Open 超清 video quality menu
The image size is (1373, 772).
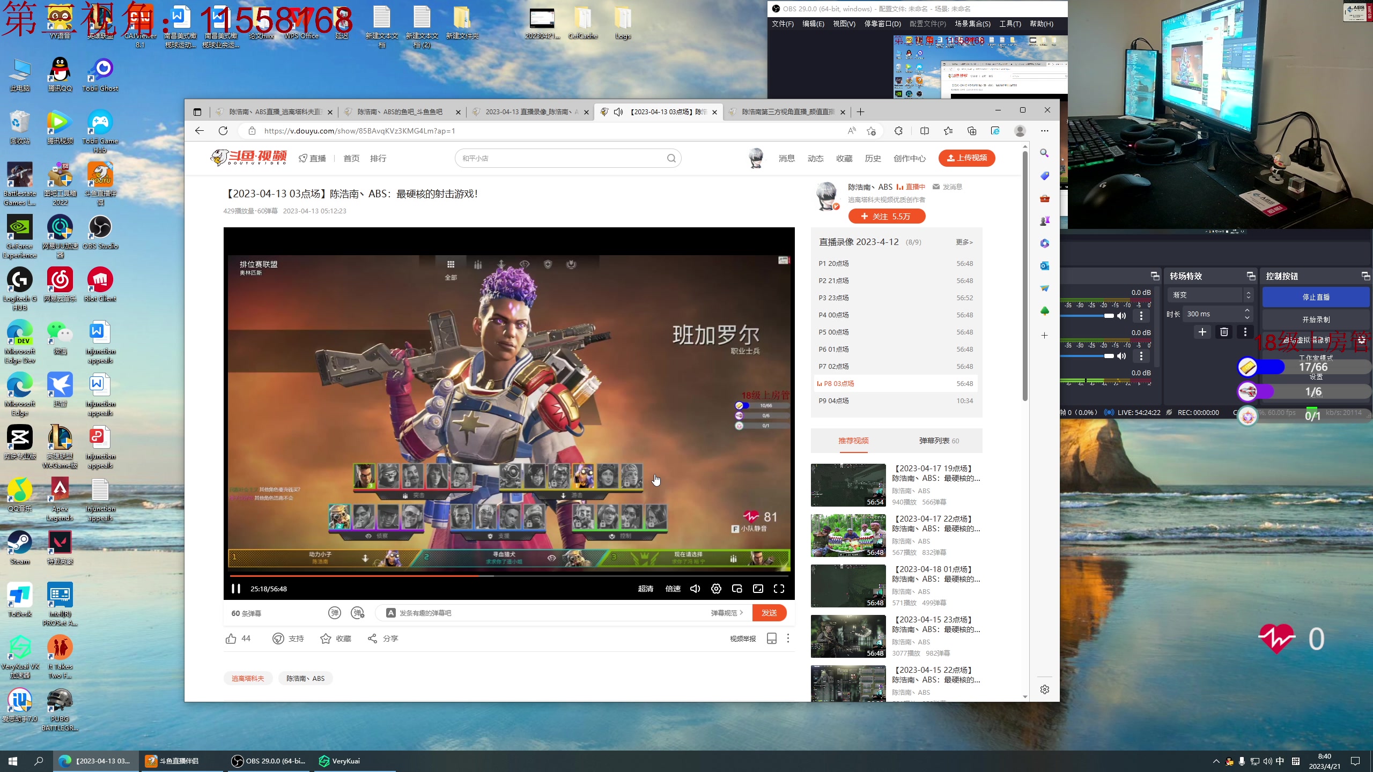click(645, 589)
